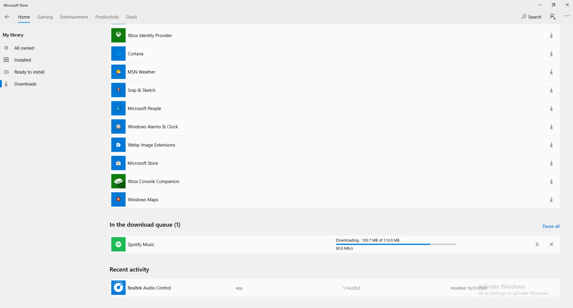
Task: Click the Spotify Music app icon
Action: point(118,244)
